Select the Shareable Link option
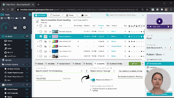 (159, 64)
